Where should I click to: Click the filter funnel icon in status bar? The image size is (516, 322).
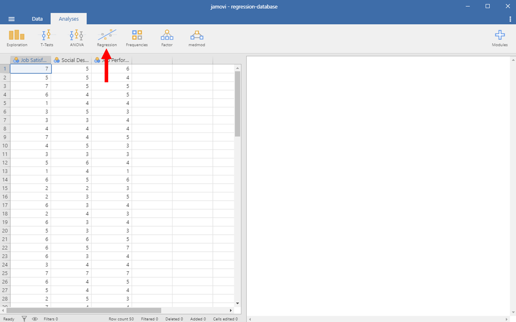click(x=25, y=319)
